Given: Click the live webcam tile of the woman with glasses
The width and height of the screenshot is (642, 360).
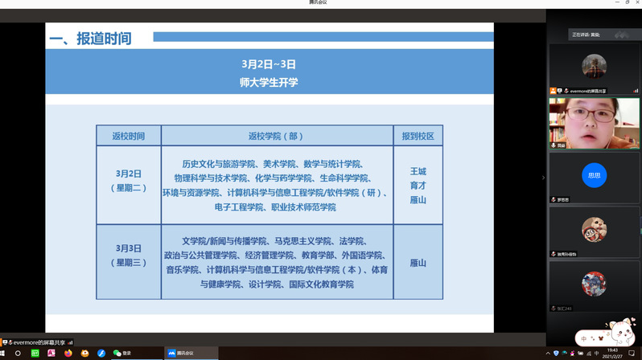Looking at the screenshot, I should pyautogui.click(x=594, y=122).
